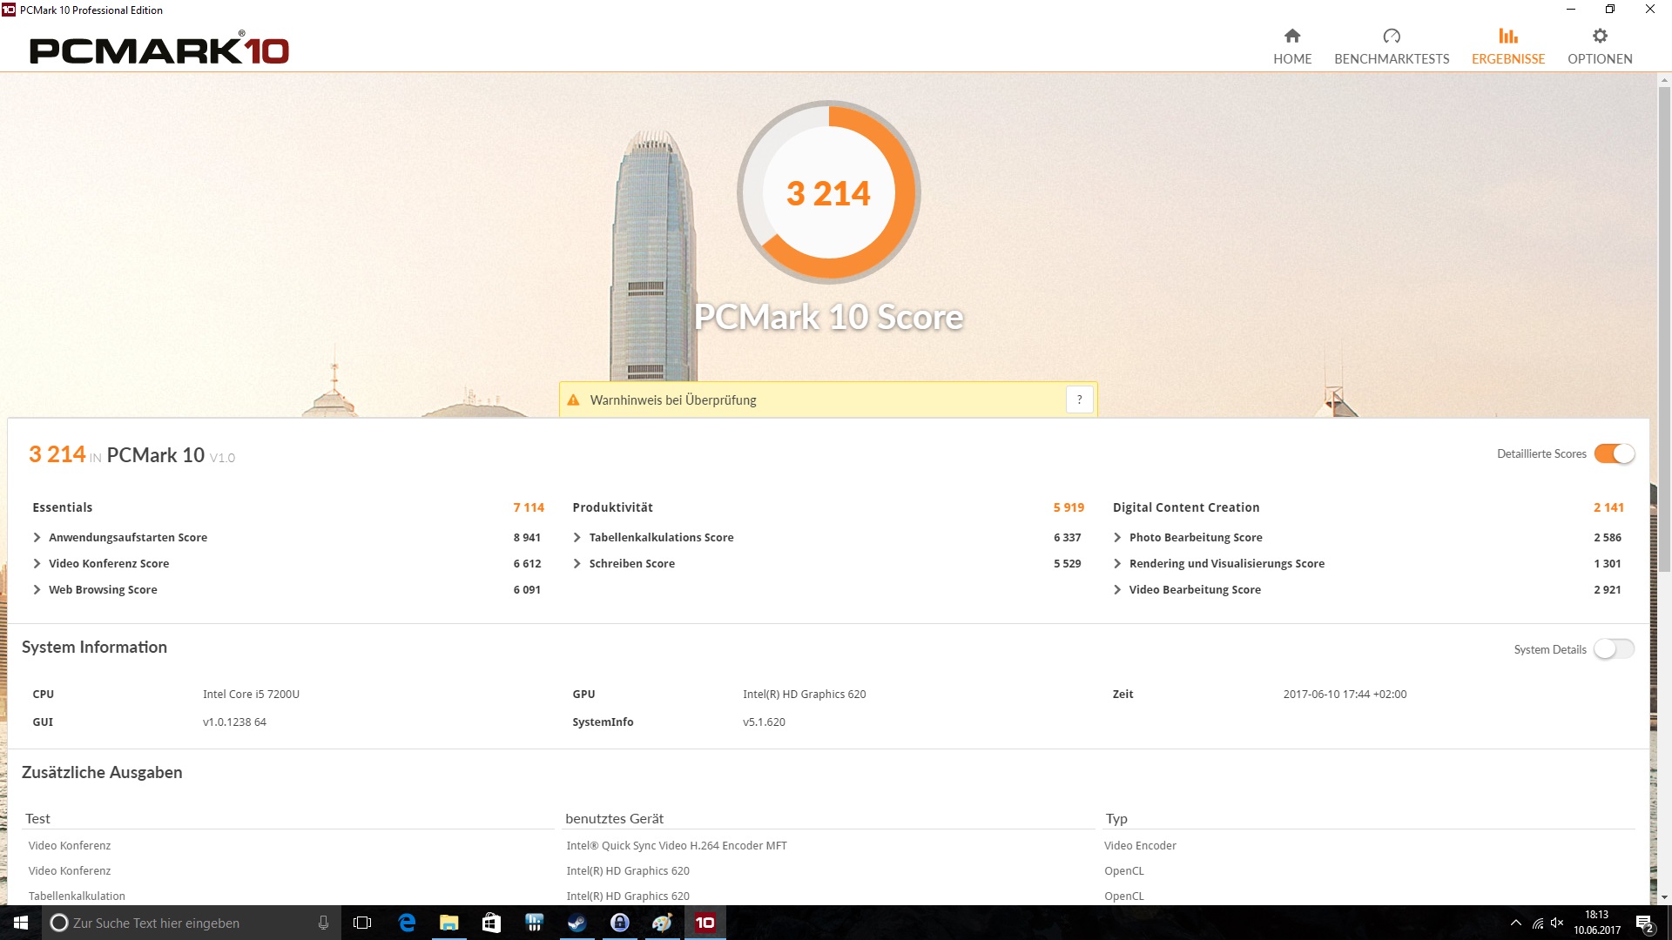Open Optionen gear icon
The width and height of the screenshot is (1672, 940).
coord(1600,36)
